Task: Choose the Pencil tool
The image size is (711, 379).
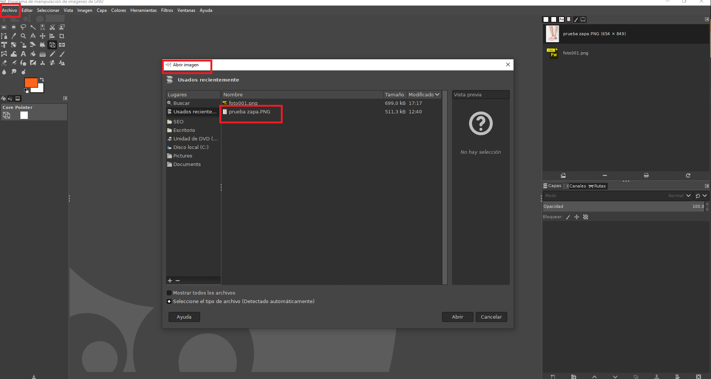Action: [x=52, y=54]
